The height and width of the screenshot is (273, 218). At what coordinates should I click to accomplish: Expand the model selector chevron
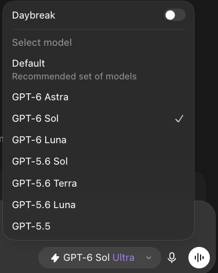click(x=148, y=258)
